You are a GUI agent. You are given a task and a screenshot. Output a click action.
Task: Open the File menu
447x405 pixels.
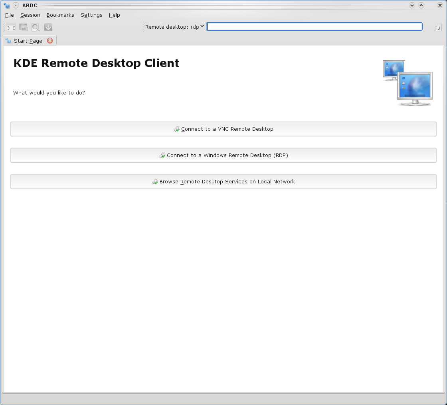[x=10, y=15]
